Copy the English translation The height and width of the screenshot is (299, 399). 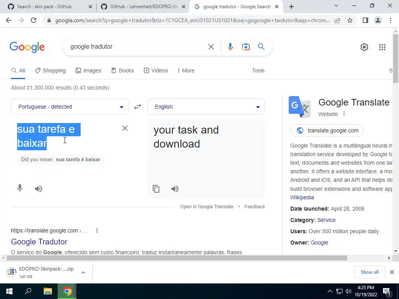click(156, 189)
